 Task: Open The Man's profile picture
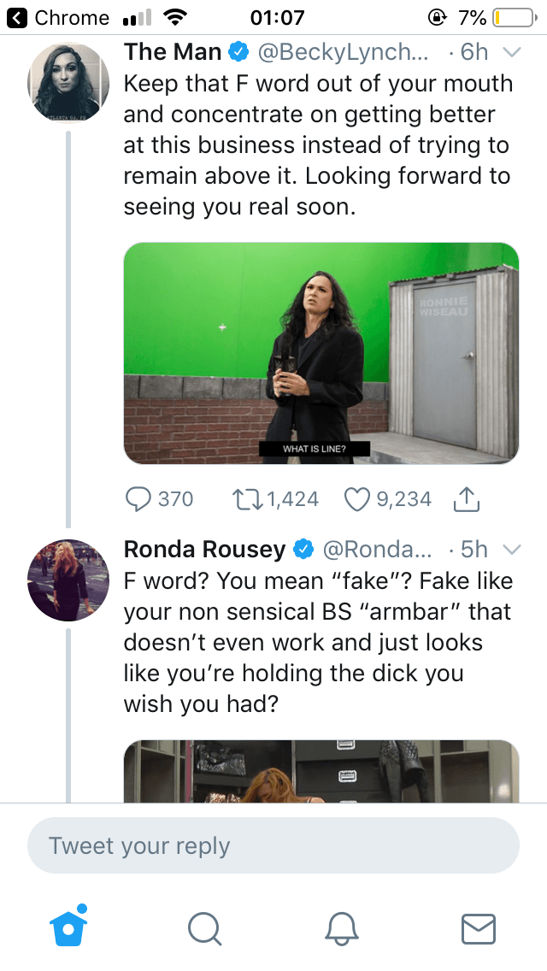pos(69,83)
